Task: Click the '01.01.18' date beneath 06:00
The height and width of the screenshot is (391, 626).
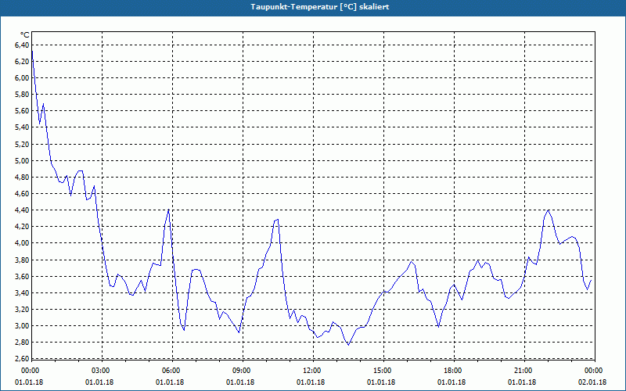Action: tap(170, 382)
